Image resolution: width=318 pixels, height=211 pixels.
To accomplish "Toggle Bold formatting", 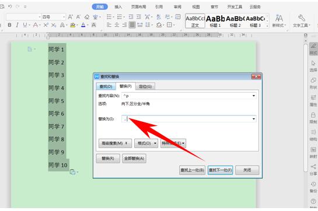I will [9, 25].
